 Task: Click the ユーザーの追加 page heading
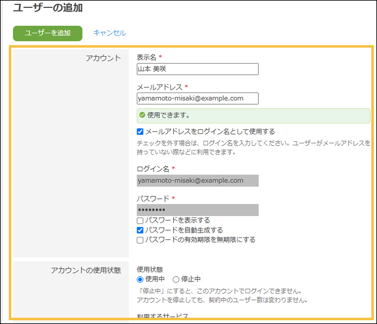tap(48, 8)
